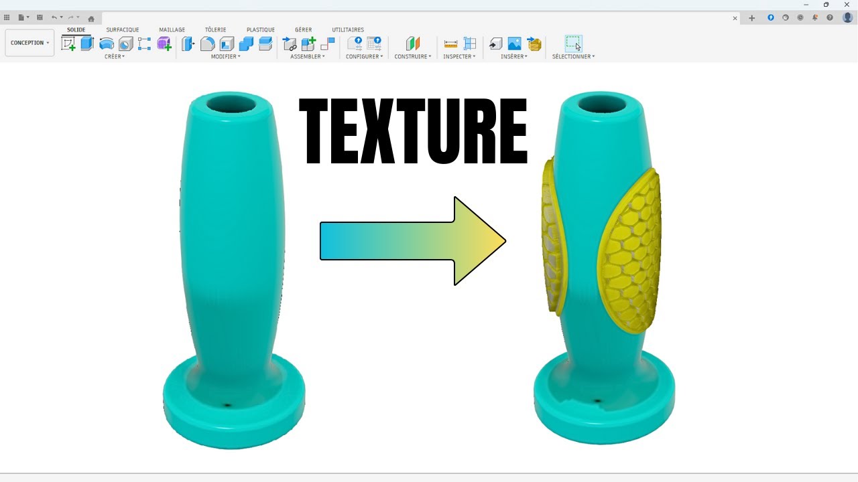Select the Create Sketch tool

[68, 44]
